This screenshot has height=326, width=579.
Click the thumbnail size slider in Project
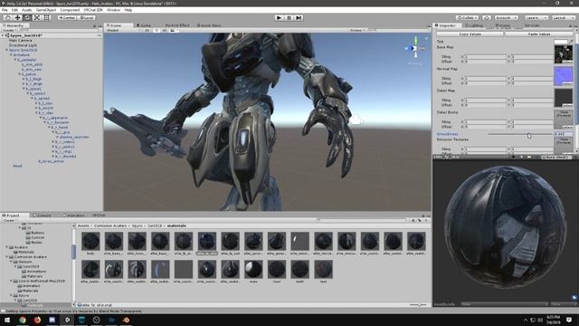pos(419,305)
